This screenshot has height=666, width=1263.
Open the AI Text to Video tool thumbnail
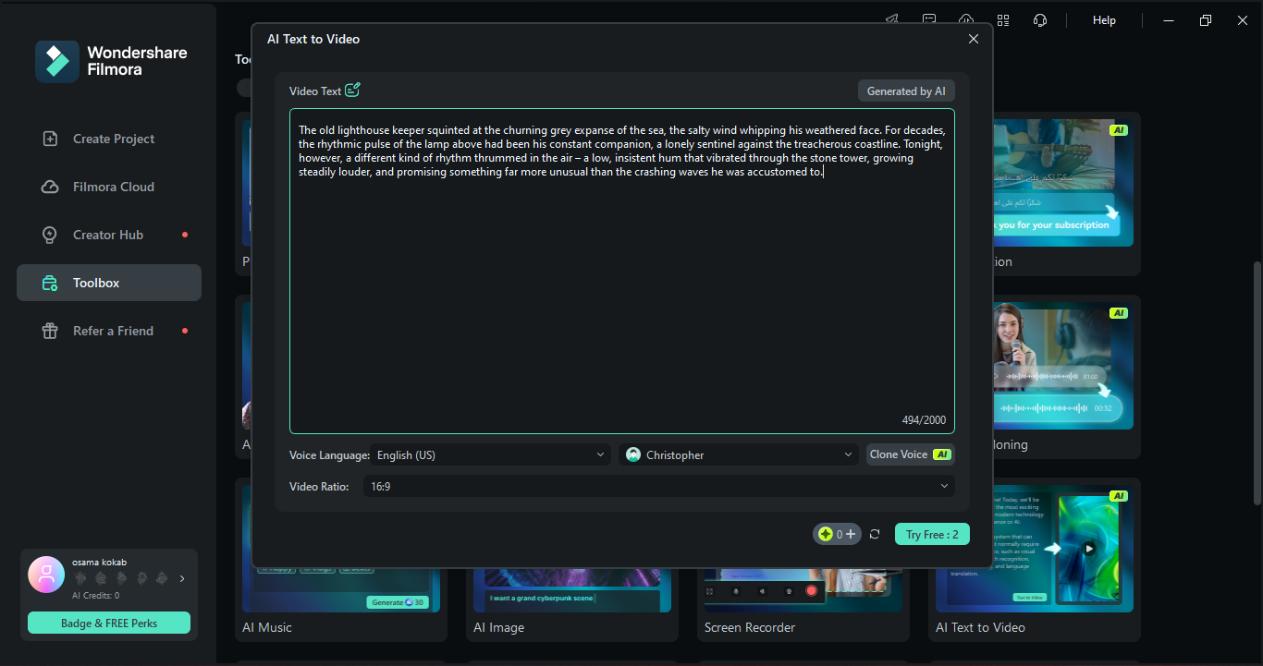(x=1035, y=549)
